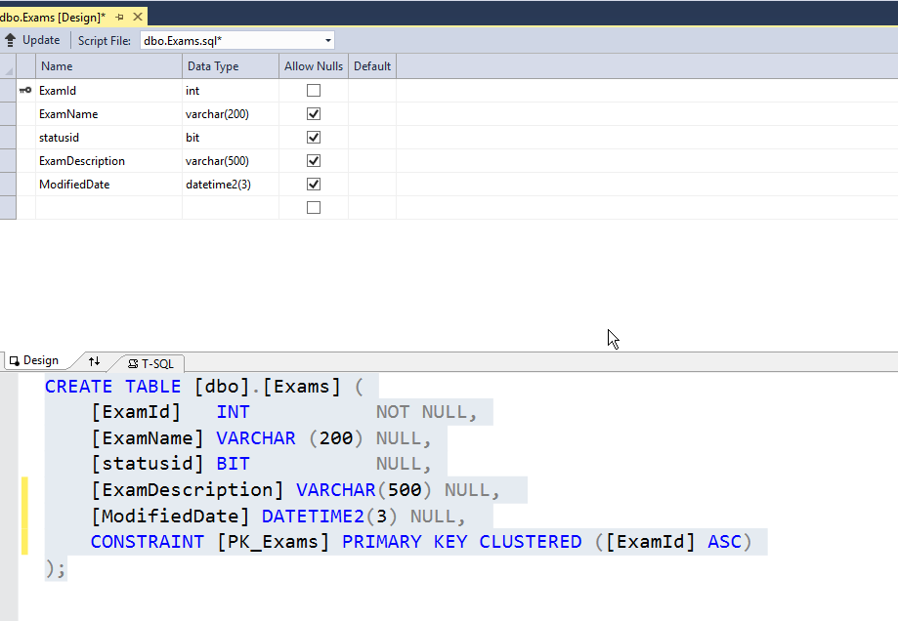Disable Allow Nulls for ExamDescription

(x=314, y=160)
